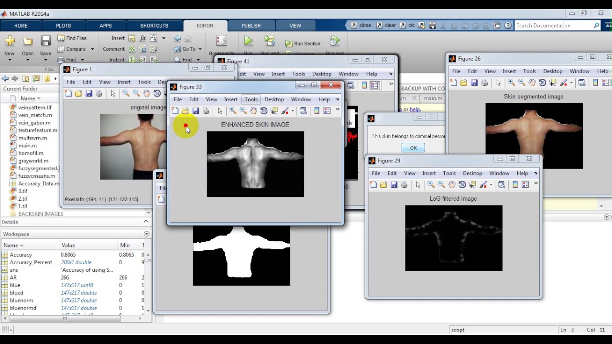Click the close shortcut button
Viewport: 612px width, 344px height.
(x=361, y=25)
